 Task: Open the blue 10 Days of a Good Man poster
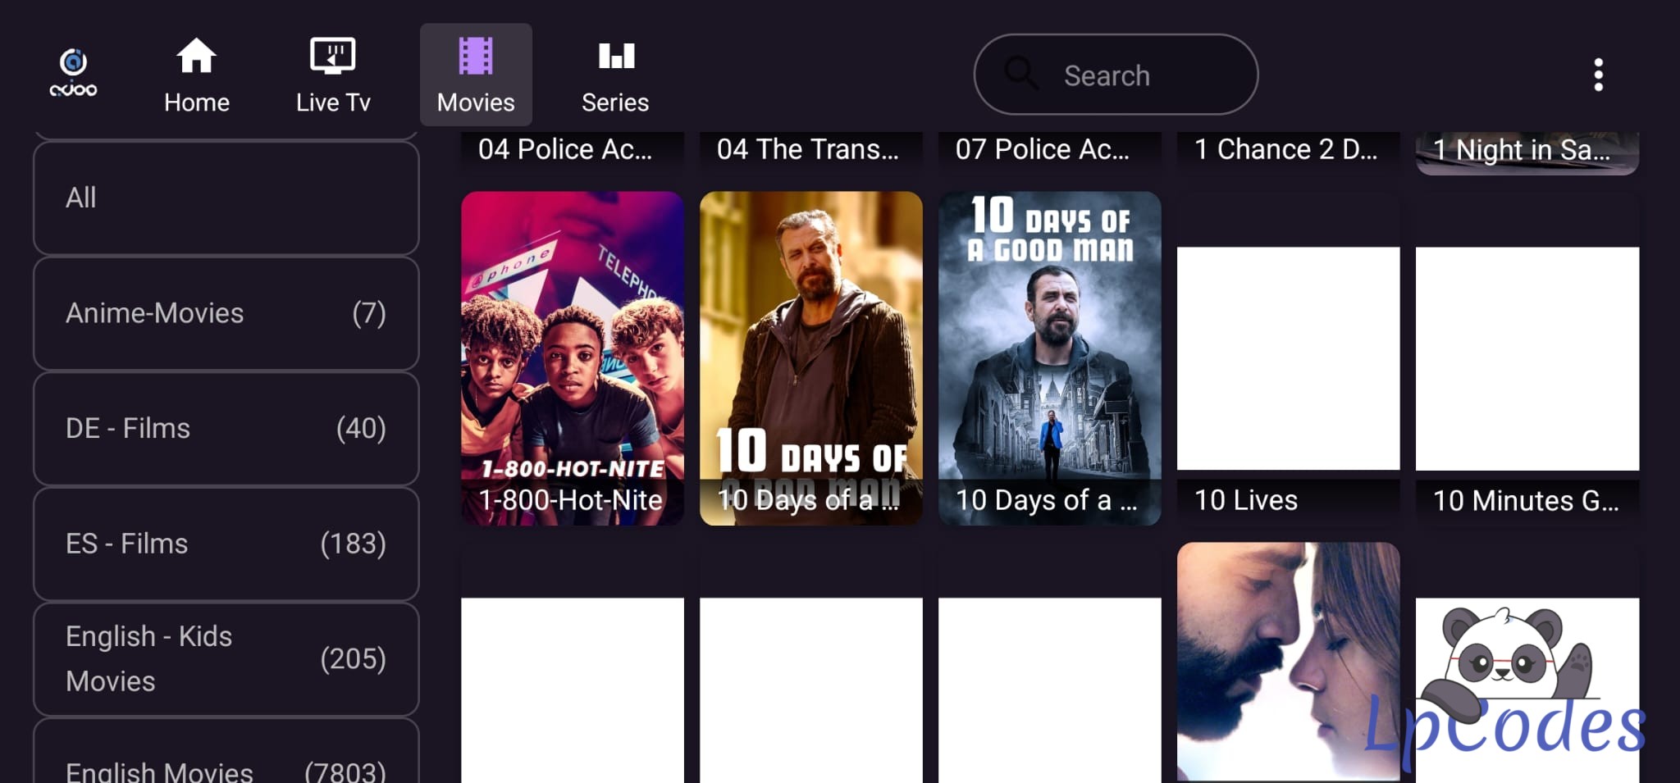(x=1050, y=358)
